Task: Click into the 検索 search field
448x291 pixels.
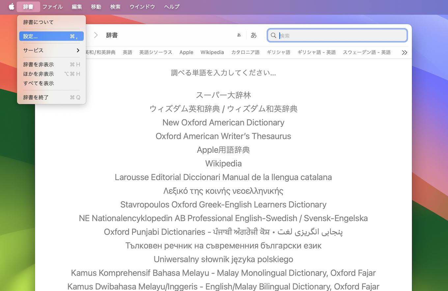Action: 337,36
